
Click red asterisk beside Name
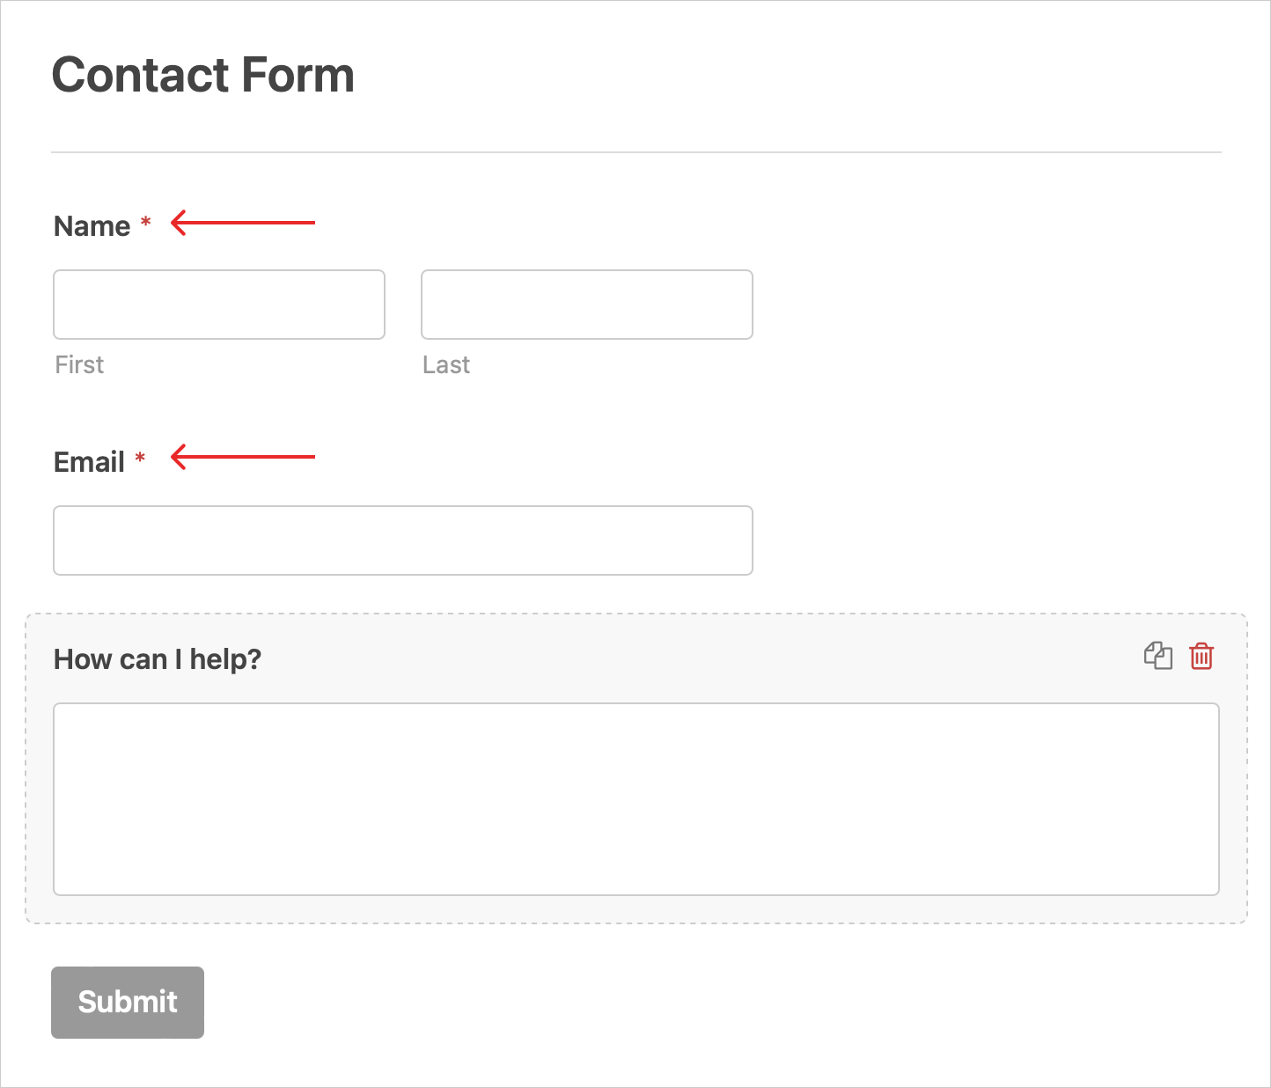(146, 222)
